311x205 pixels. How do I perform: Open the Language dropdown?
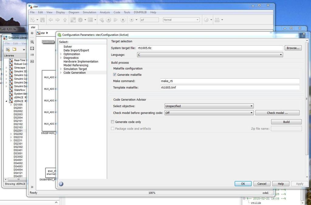point(210,55)
